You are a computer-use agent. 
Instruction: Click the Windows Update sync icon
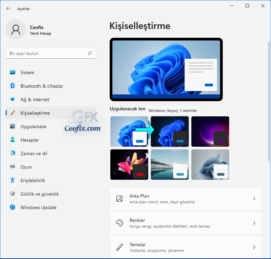click(x=12, y=207)
